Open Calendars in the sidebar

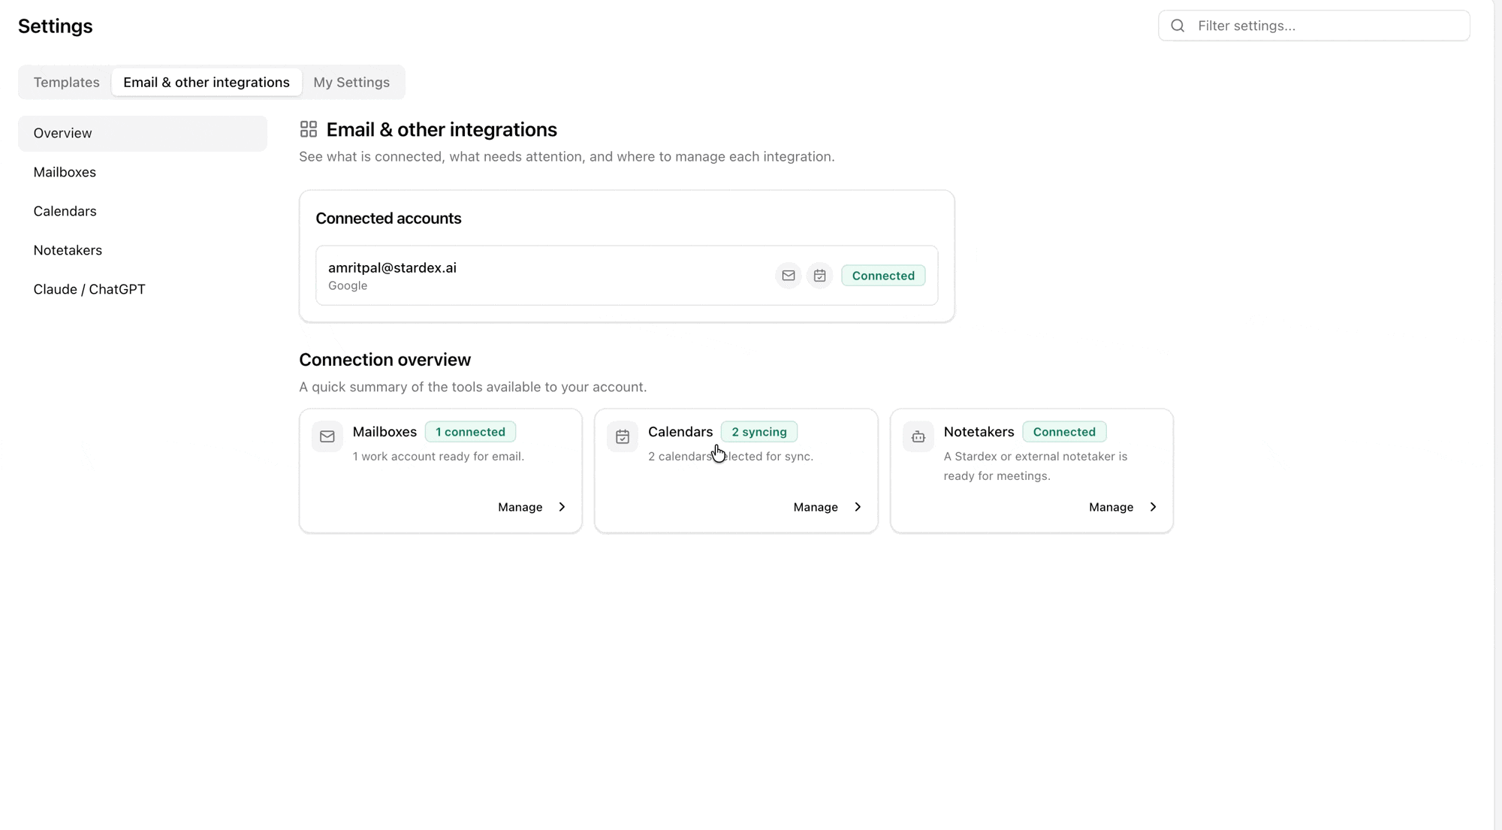143,211
